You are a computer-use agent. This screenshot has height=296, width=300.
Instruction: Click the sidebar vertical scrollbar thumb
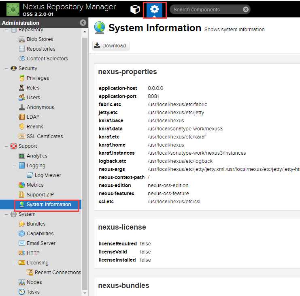click(x=85, y=164)
